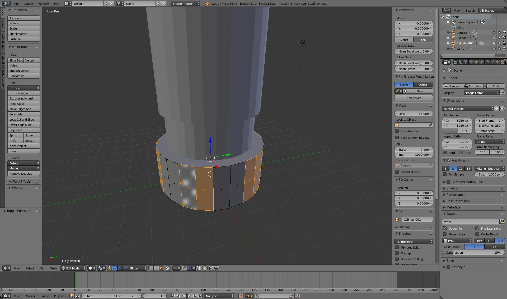Open the Render properties tab camera icon
This screenshot has height=299, width=507.
pos(455,62)
